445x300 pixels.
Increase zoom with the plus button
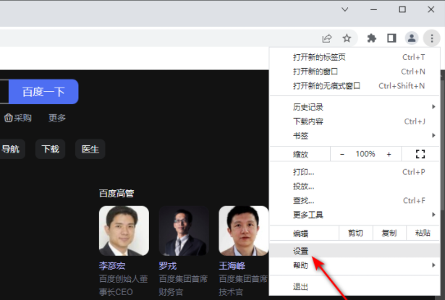(x=389, y=154)
